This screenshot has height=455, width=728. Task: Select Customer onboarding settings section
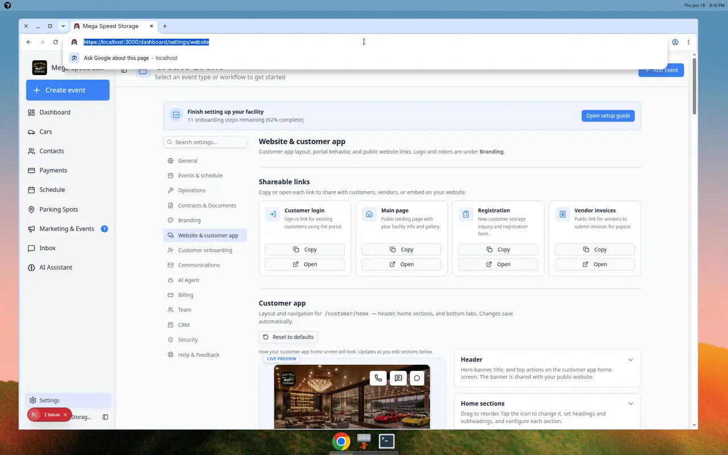coord(205,250)
